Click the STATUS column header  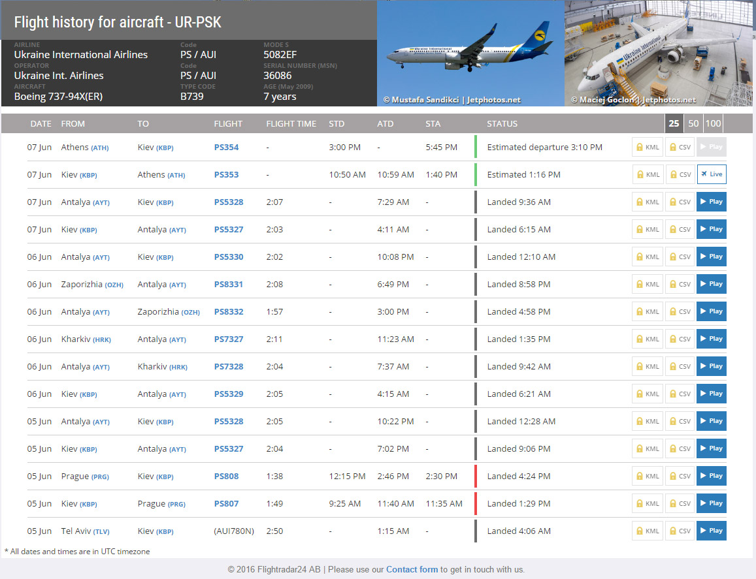tap(502, 124)
